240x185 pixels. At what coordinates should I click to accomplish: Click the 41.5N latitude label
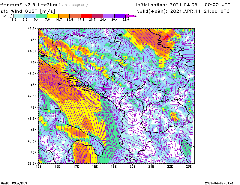click(32, 119)
